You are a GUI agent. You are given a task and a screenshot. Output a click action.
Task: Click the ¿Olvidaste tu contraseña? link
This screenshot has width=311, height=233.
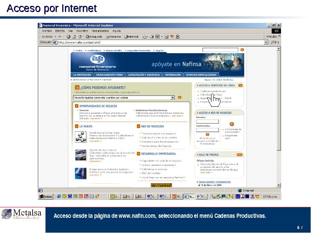coord(233,130)
